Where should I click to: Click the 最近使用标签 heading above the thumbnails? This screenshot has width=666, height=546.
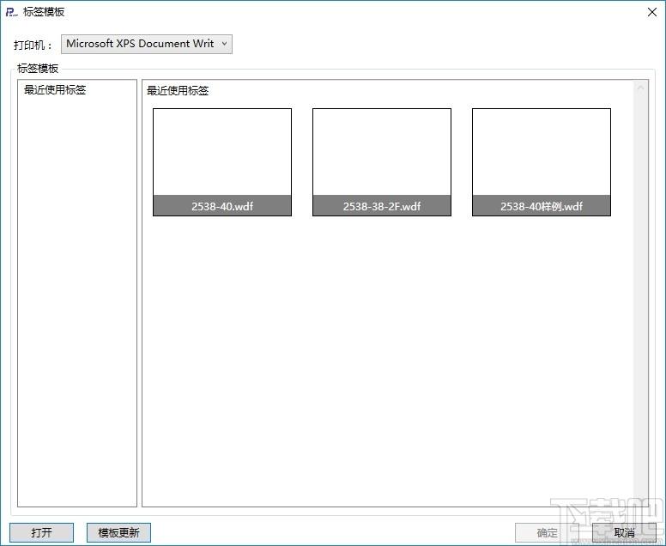click(x=178, y=90)
